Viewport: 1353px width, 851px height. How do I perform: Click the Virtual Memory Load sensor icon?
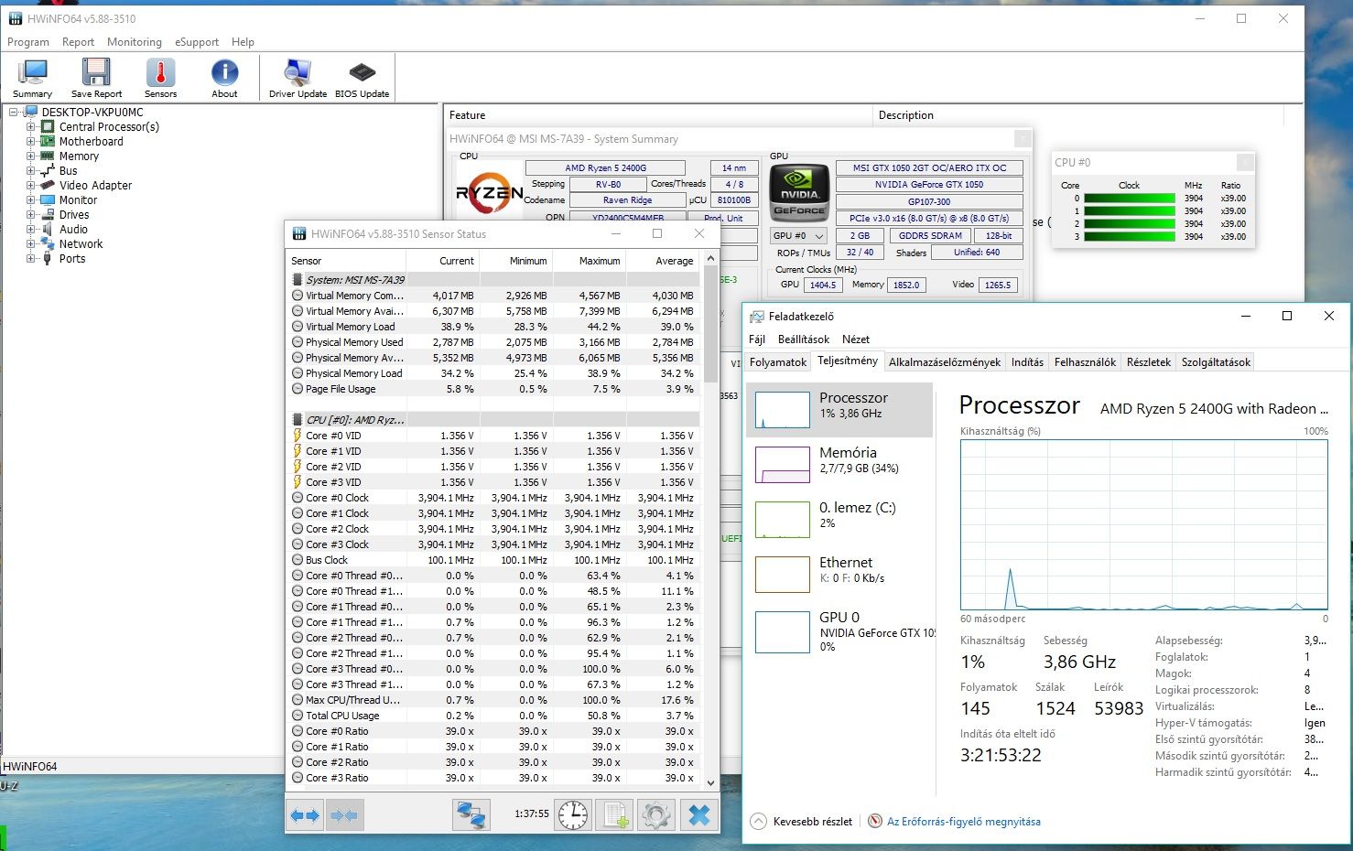pyautogui.click(x=298, y=327)
